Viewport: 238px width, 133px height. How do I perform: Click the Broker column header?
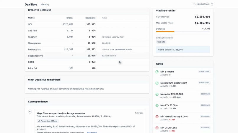70,18
